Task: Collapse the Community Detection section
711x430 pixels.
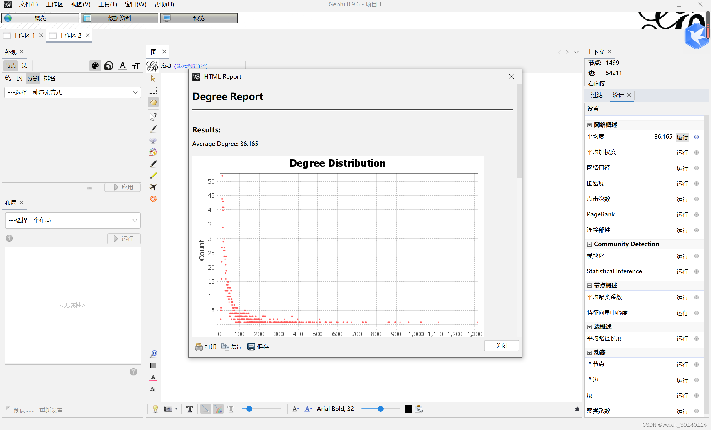Action: [x=590, y=244]
